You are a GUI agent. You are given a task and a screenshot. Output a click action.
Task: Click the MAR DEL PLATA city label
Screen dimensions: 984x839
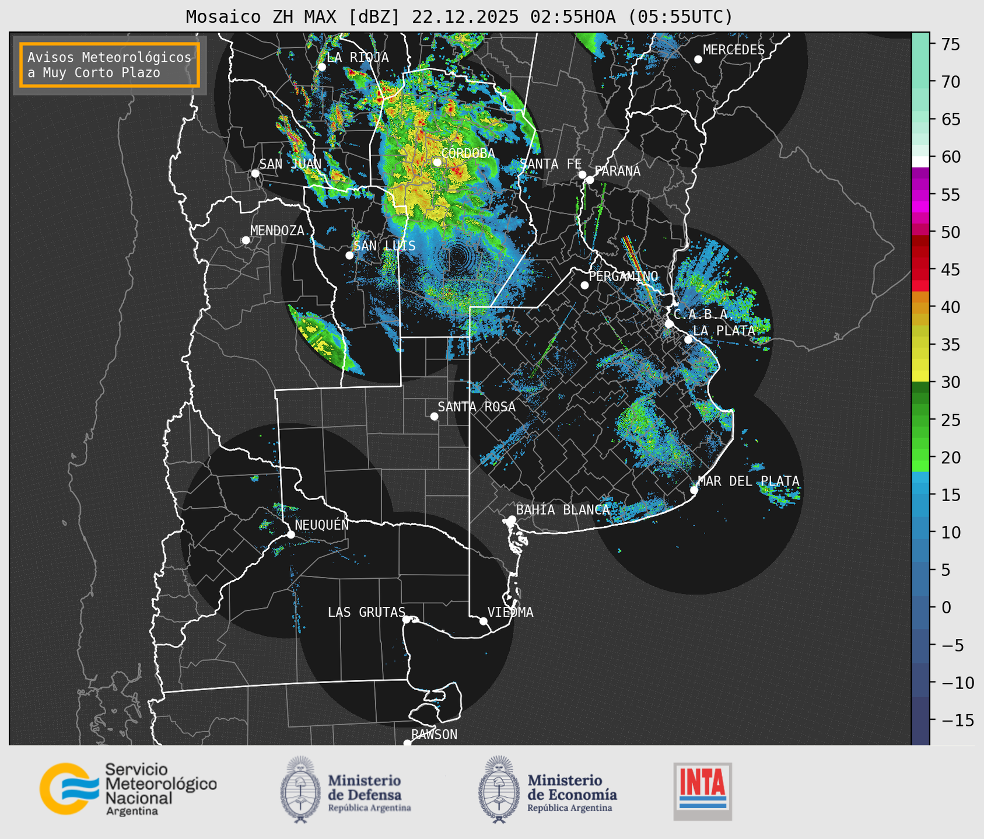coord(748,481)
